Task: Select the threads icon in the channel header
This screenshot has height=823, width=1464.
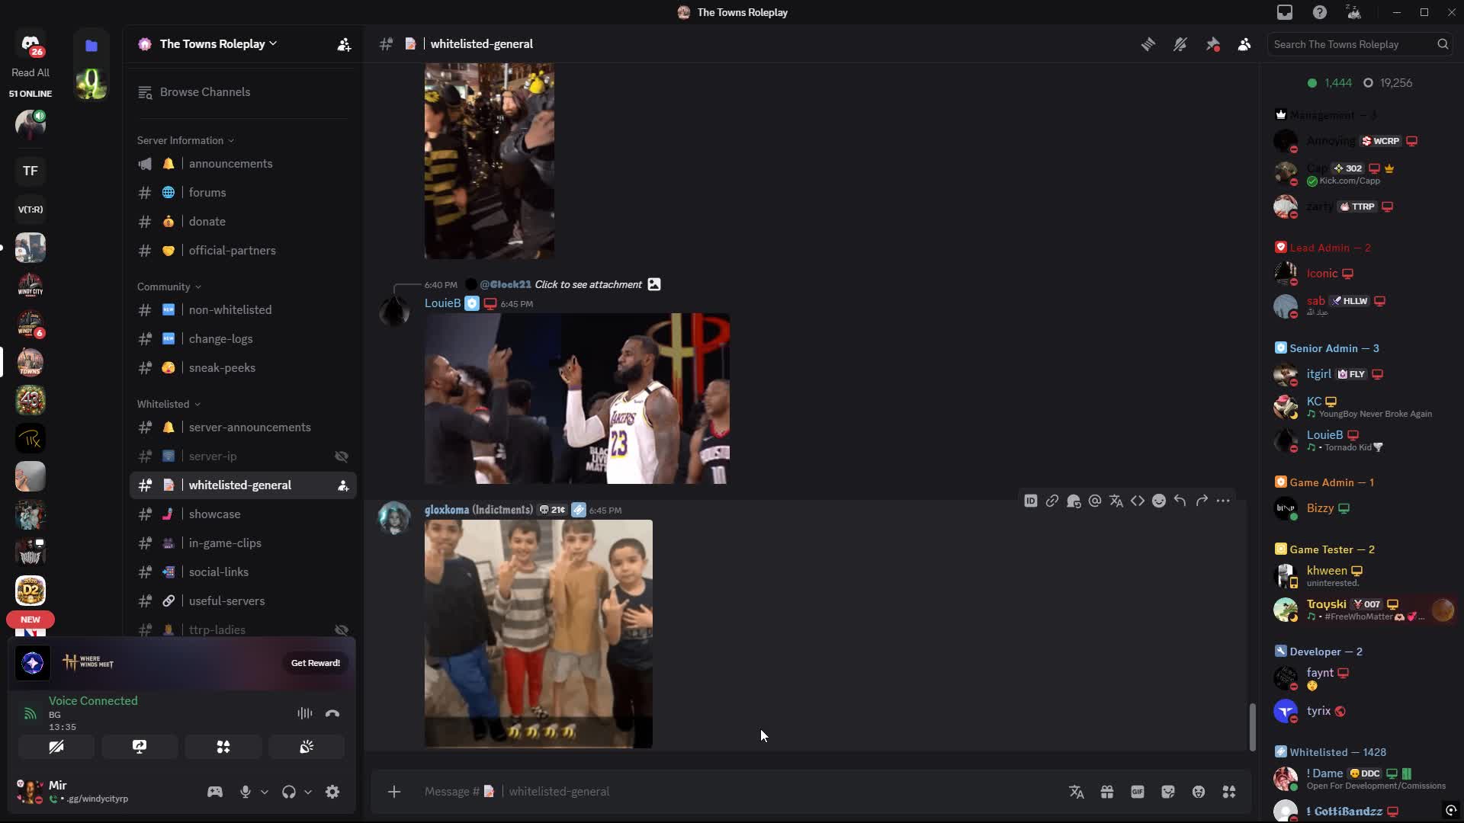Action: pyautogui.click(x=1148, y=44)
